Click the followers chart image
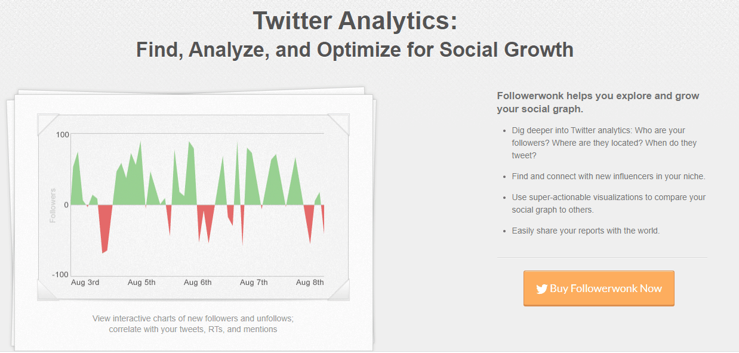739x353 pixels. point(193,207)
